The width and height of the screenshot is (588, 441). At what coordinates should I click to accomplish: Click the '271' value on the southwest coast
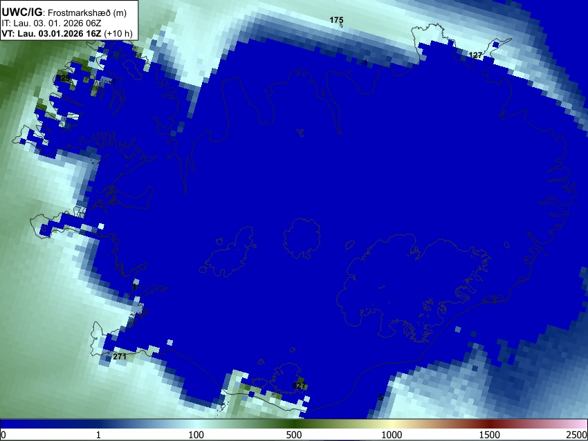click(120, 356)
